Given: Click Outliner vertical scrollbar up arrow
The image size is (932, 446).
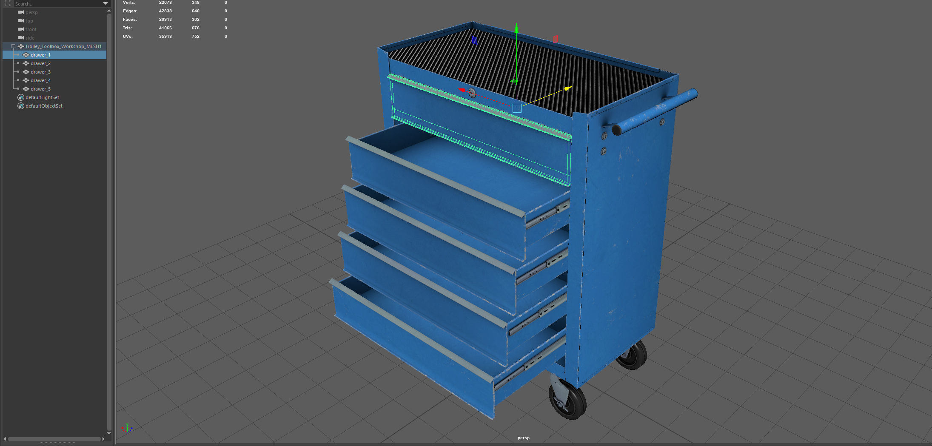Looking at the screenshot, I should tap(109, 10).
